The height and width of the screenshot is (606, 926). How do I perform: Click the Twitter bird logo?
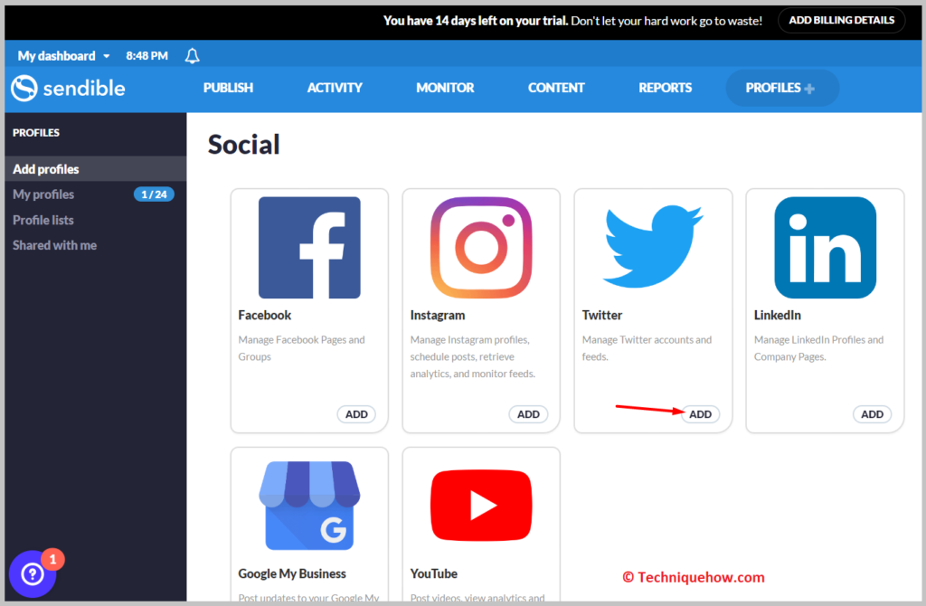pos(653,246)
